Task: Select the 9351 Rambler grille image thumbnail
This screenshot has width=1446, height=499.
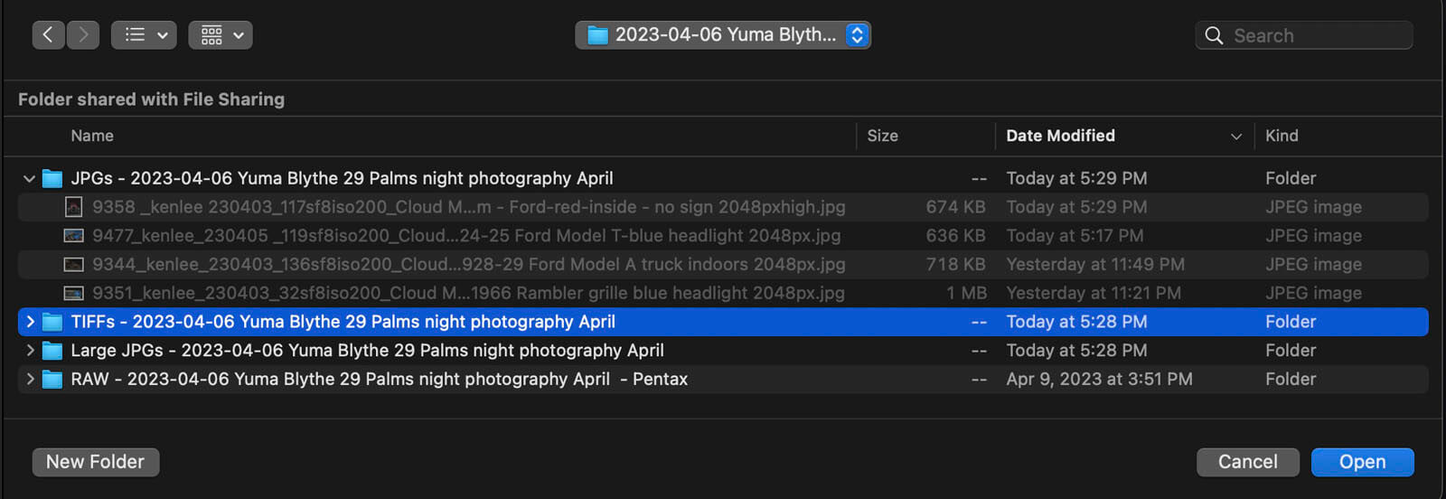Action: coord(73,294)
